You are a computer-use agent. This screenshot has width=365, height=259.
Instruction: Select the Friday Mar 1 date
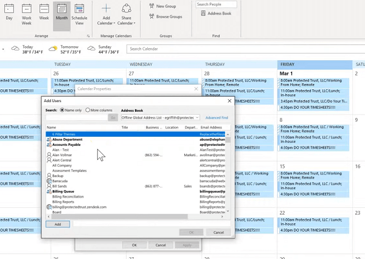pos(315,74)
